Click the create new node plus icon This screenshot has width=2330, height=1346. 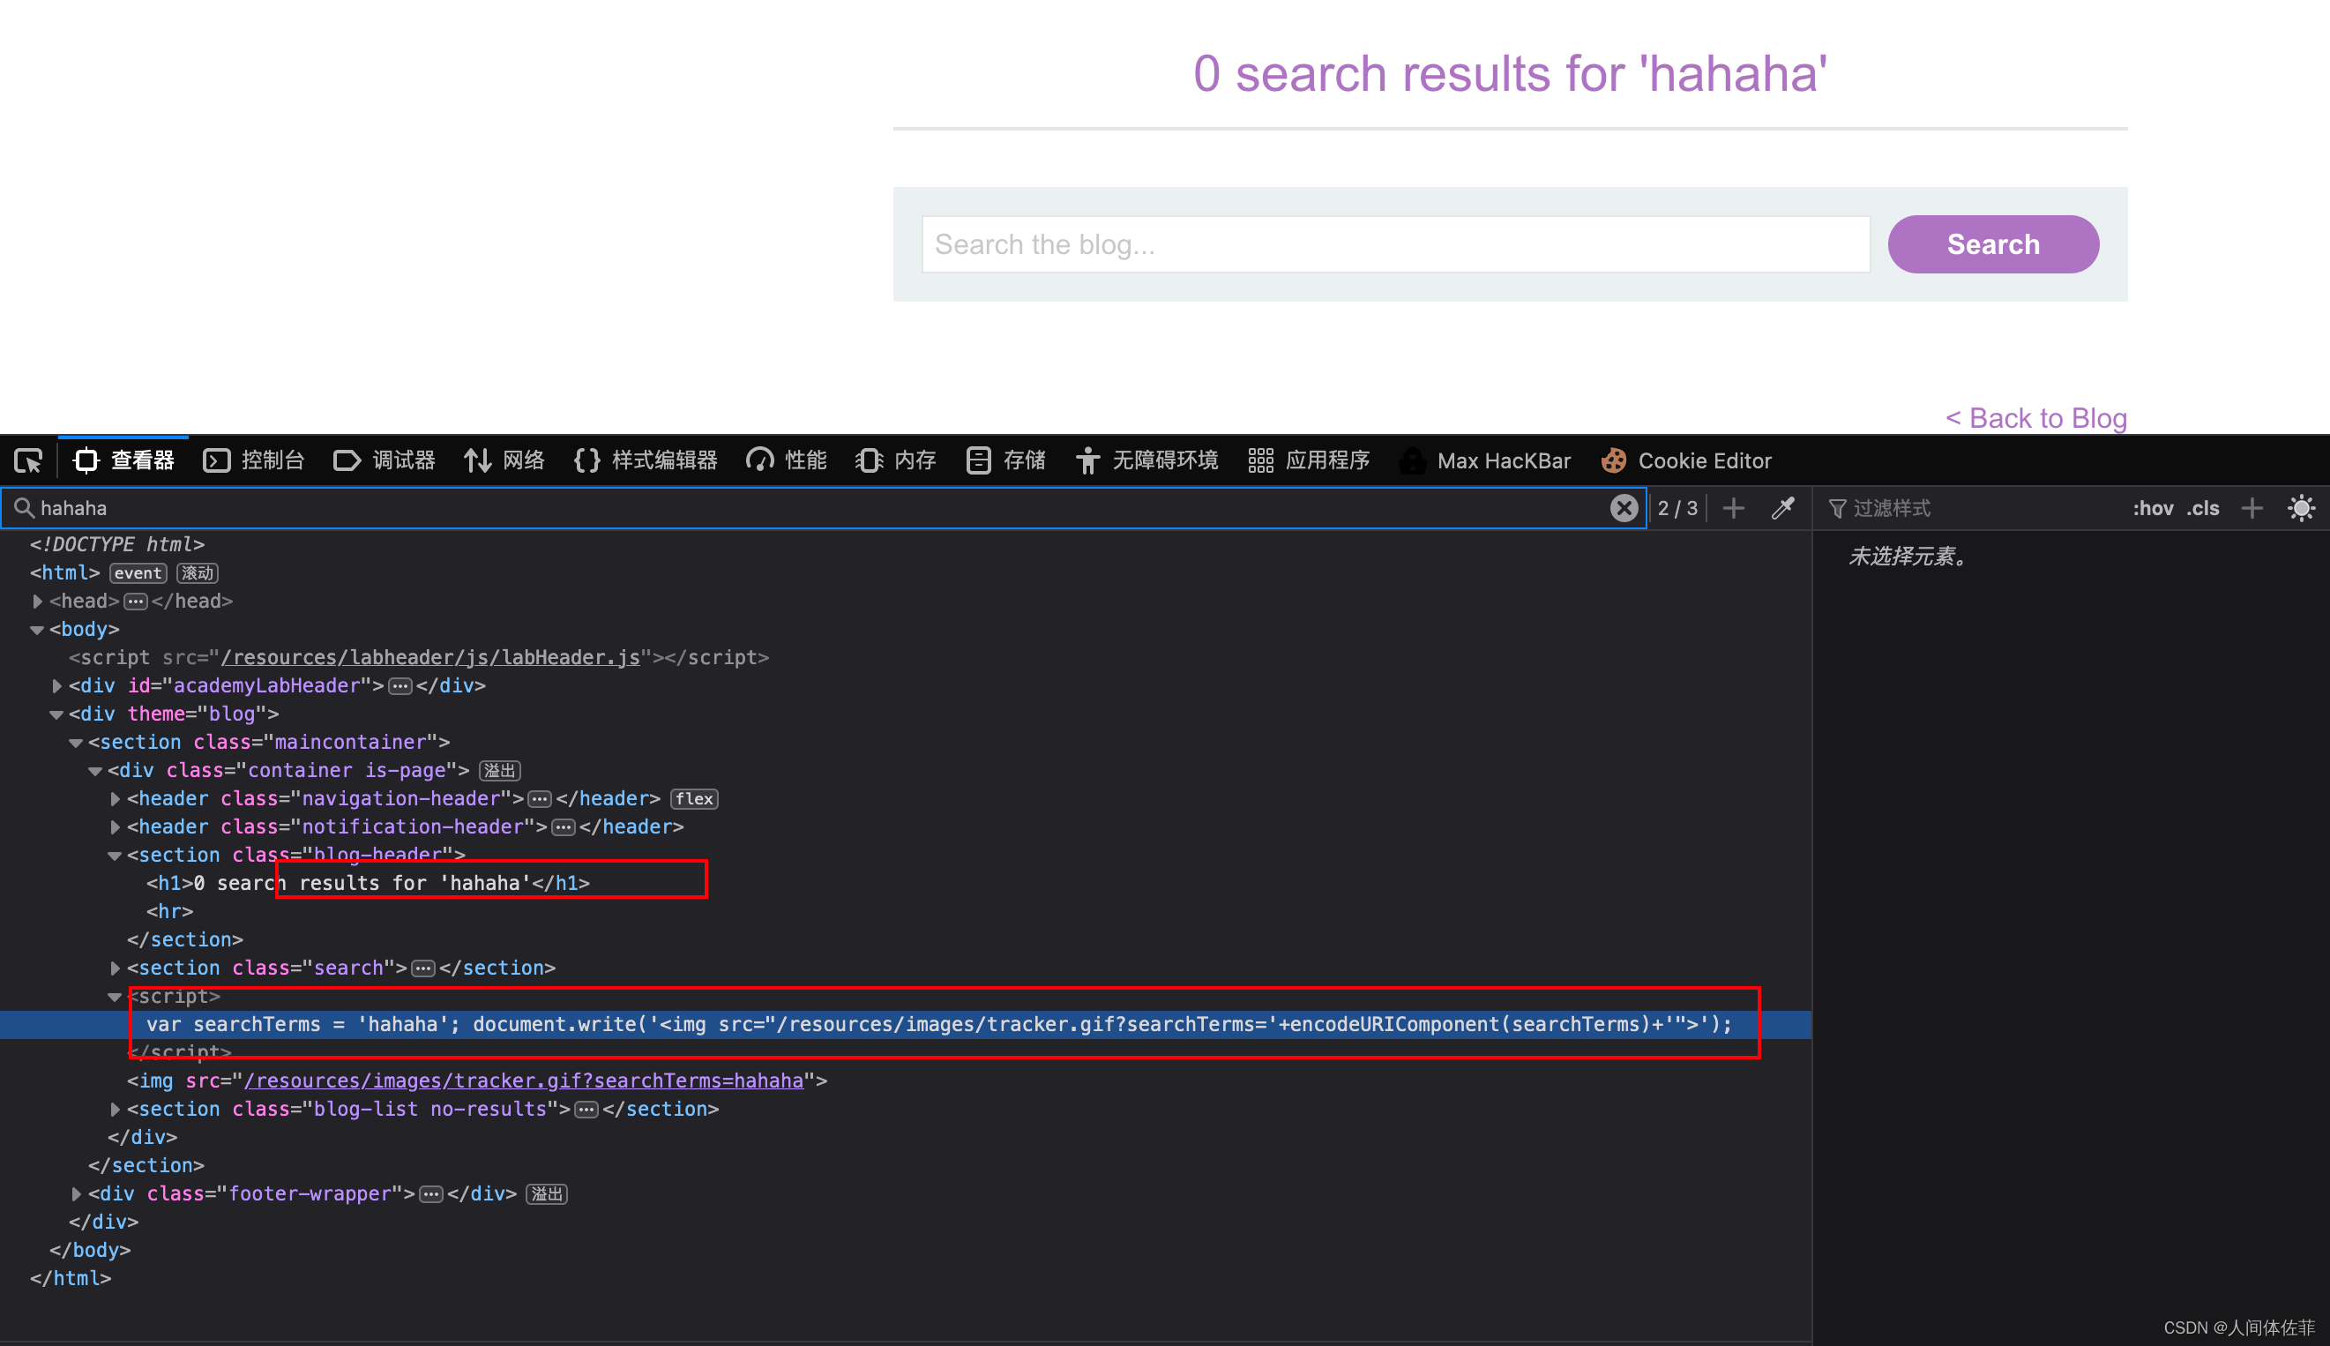click(1733, 507)
